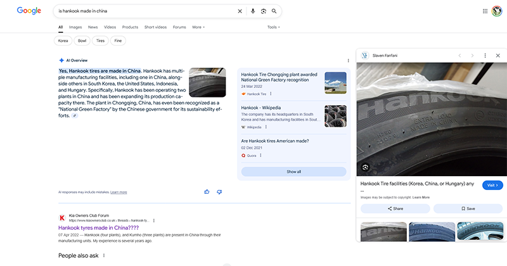This screenshot has height=266, width=507.
Task: Open the source link chip after 'forts.'
Action: click(75, 116)
